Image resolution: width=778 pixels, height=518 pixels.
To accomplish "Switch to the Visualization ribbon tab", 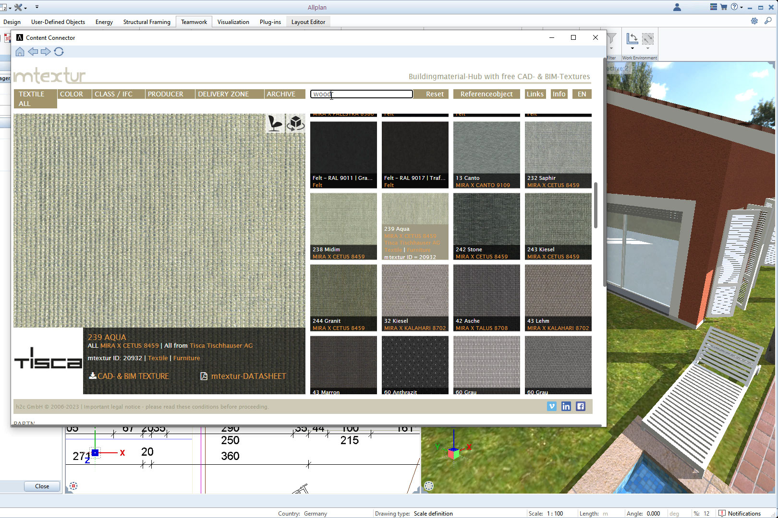I will pos(233,22).
